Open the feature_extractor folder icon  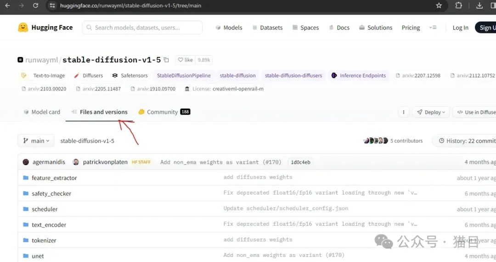(26, 178)
